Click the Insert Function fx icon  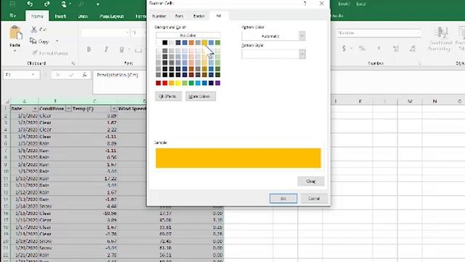(x=84, y=75)
